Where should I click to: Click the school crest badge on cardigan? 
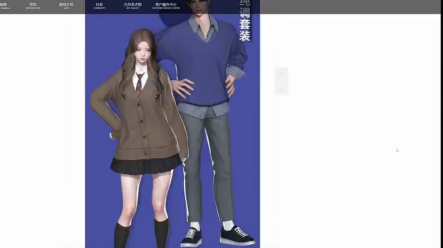pos(156,93)
